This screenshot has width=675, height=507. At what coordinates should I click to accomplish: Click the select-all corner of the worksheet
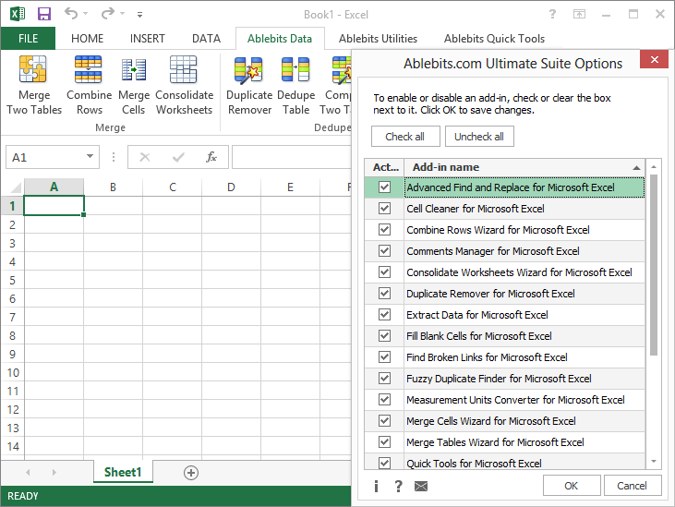(16, 187)
